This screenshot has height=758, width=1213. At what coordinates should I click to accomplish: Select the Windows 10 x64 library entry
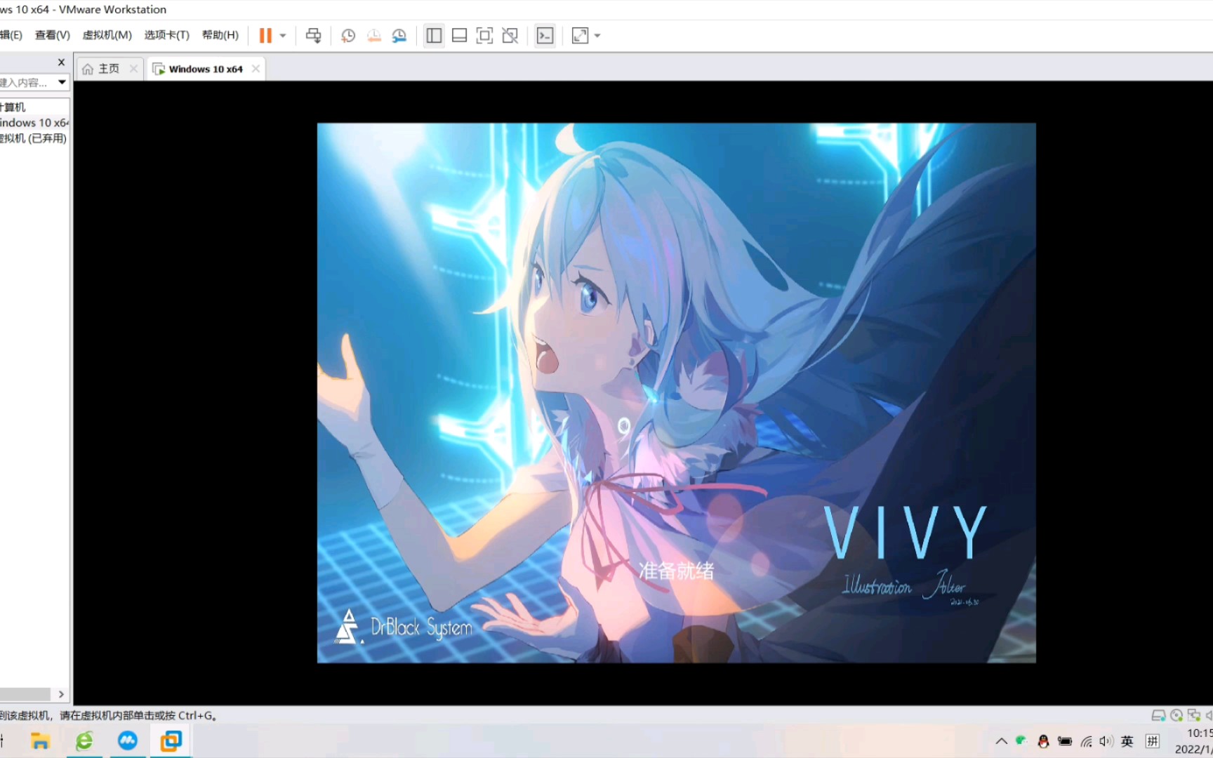(34, 123)
